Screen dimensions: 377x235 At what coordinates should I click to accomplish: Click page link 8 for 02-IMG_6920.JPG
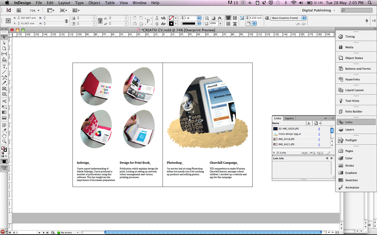[319, 129]
